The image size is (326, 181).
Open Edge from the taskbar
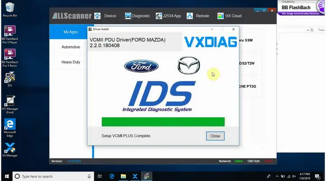point(112,176)
